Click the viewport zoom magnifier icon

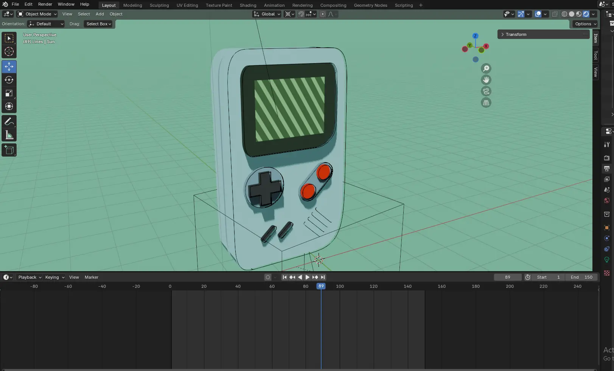(486, 68)
